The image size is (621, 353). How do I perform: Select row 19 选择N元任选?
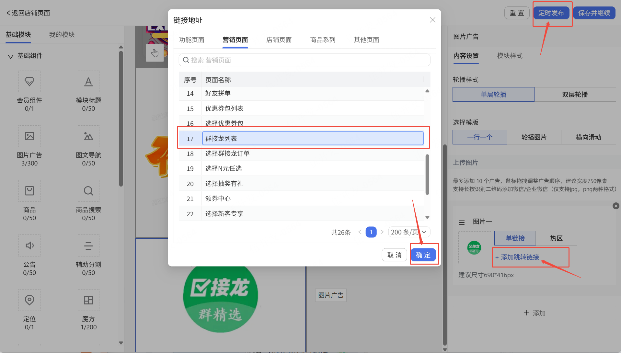pyautogui.click(x=301, y=168)
